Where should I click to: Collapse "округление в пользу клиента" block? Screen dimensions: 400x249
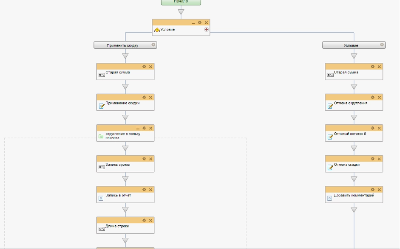[x=138, y=128]
